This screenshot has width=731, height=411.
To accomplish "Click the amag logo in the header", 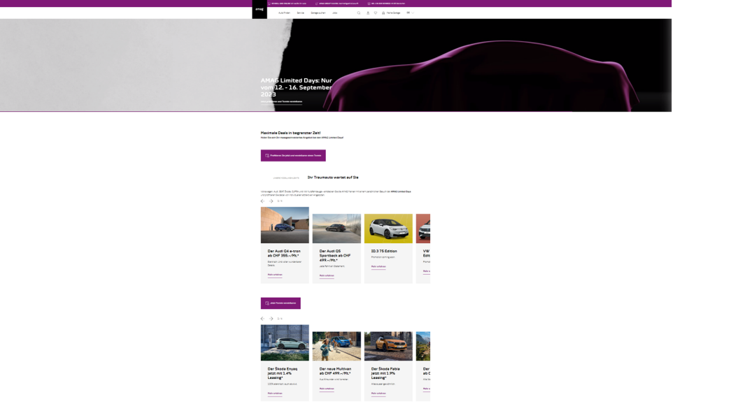I will pos(260,9).
